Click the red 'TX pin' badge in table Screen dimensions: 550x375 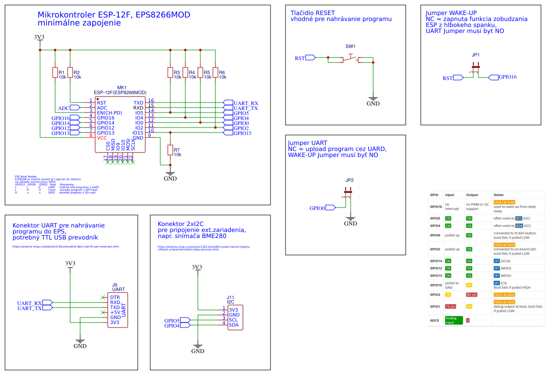450,306
